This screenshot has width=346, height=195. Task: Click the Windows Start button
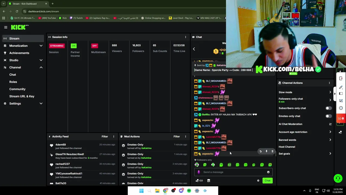click(141, 191)
